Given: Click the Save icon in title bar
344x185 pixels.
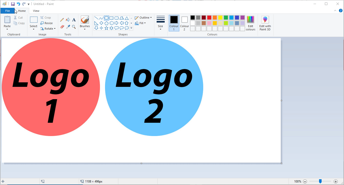Looking at the screenshot, I should [x=13, y=4].
